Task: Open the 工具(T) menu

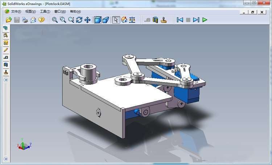Action: pyautogui.click(x=45, y=12)
